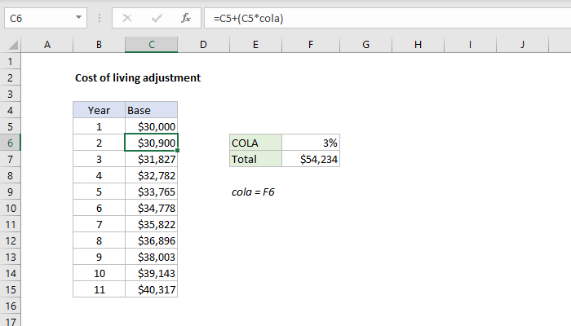The height and width of the screenshot is (326, 571).
Task: Click the 'Base' header cell
Action: point(151,110)
